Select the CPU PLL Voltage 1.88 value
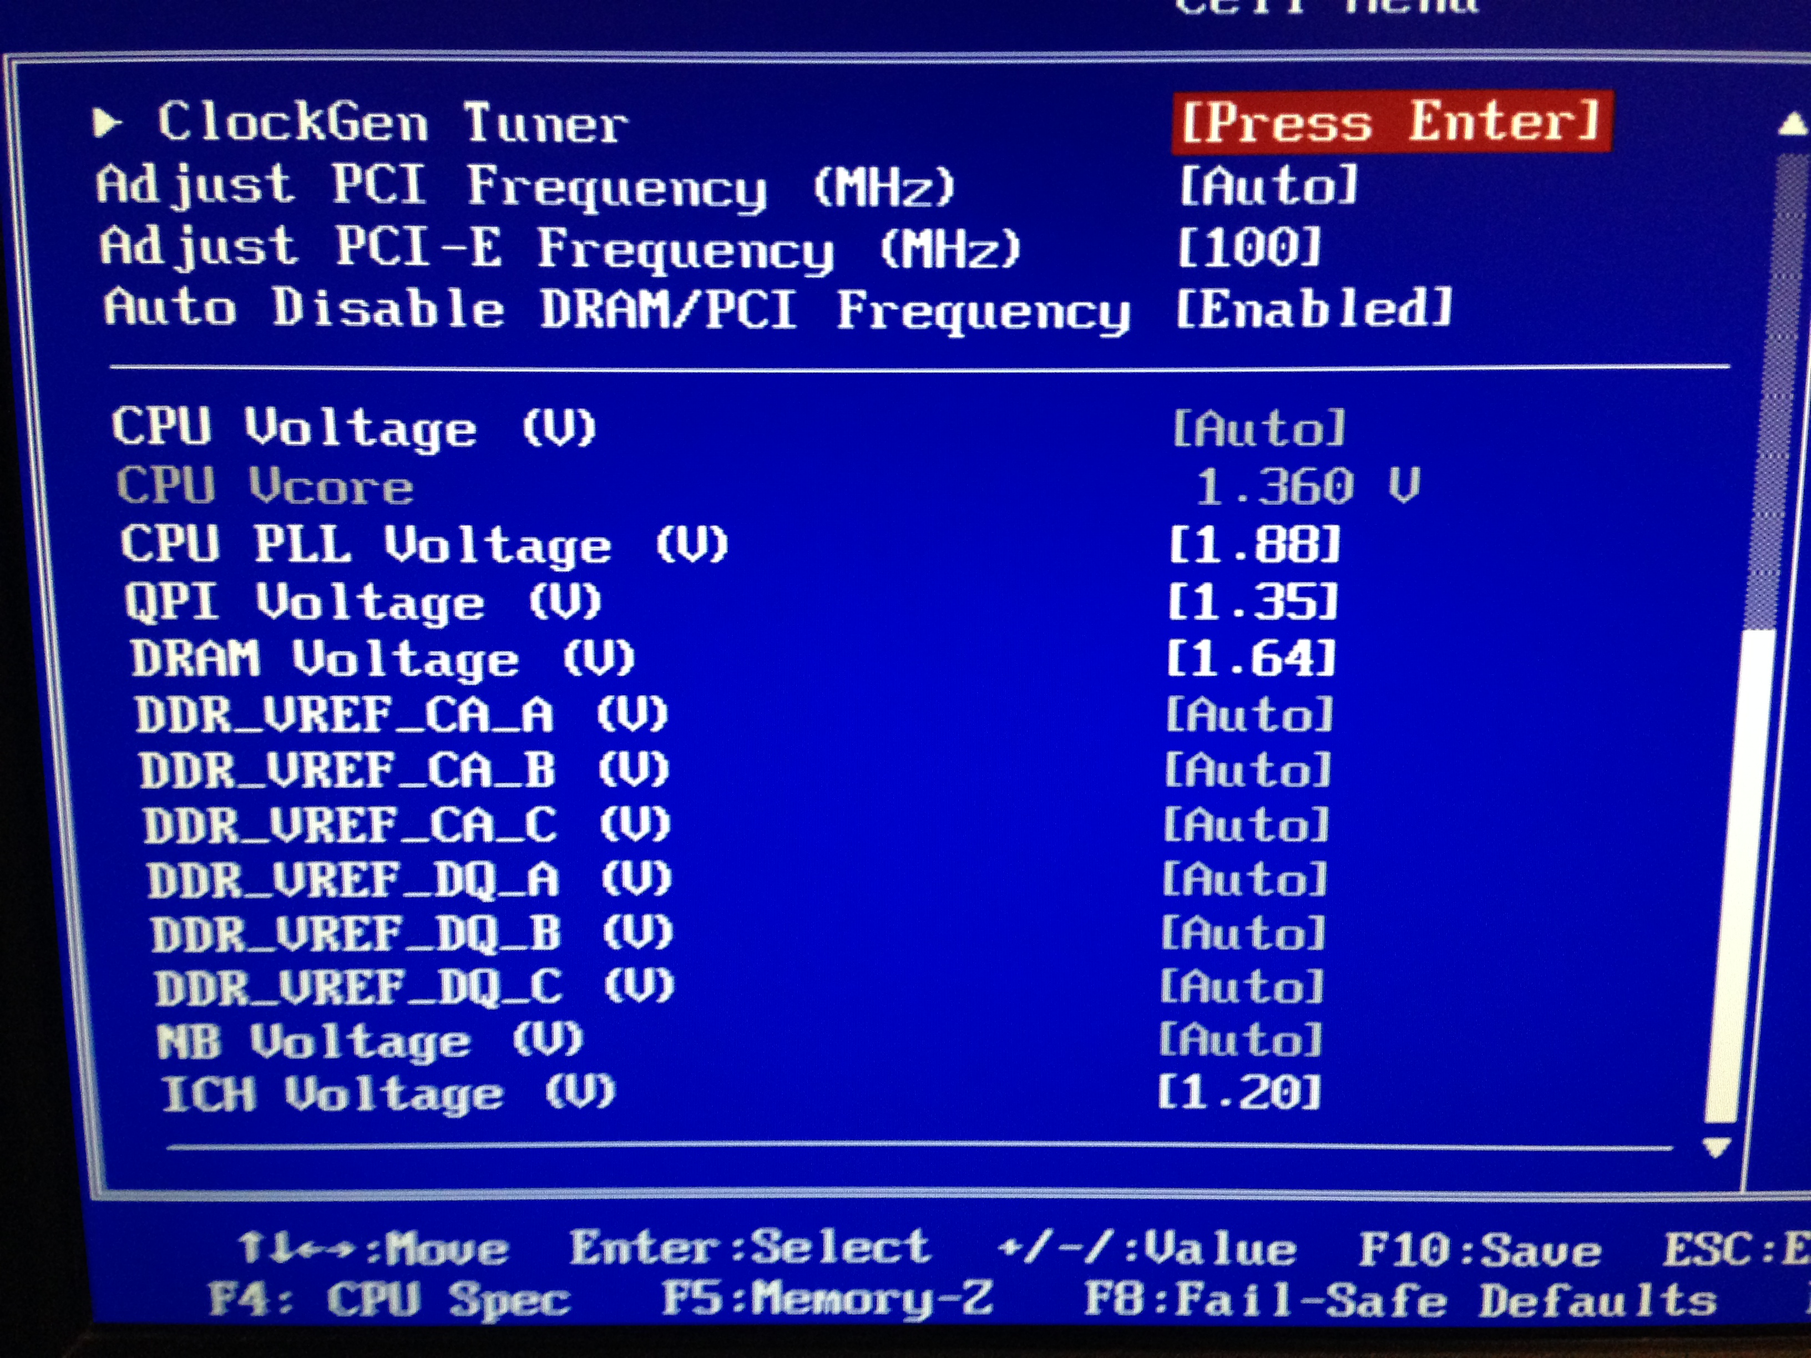Viewport: 1811px width, 1358px height. pyautogui.click(x=1254, y=544)
